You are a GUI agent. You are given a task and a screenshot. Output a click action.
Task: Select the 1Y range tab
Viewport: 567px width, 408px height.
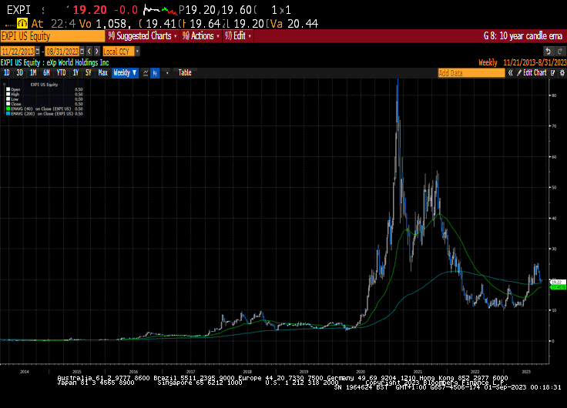(x=75, y=72)
